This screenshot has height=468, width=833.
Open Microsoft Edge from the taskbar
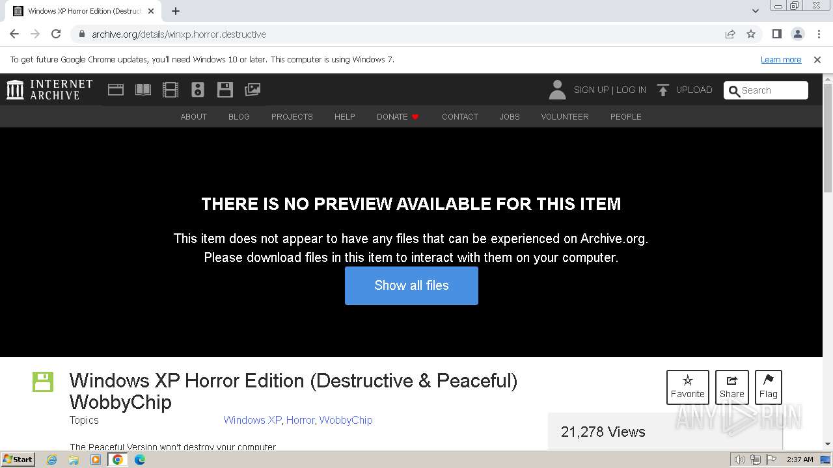[139, 460]
